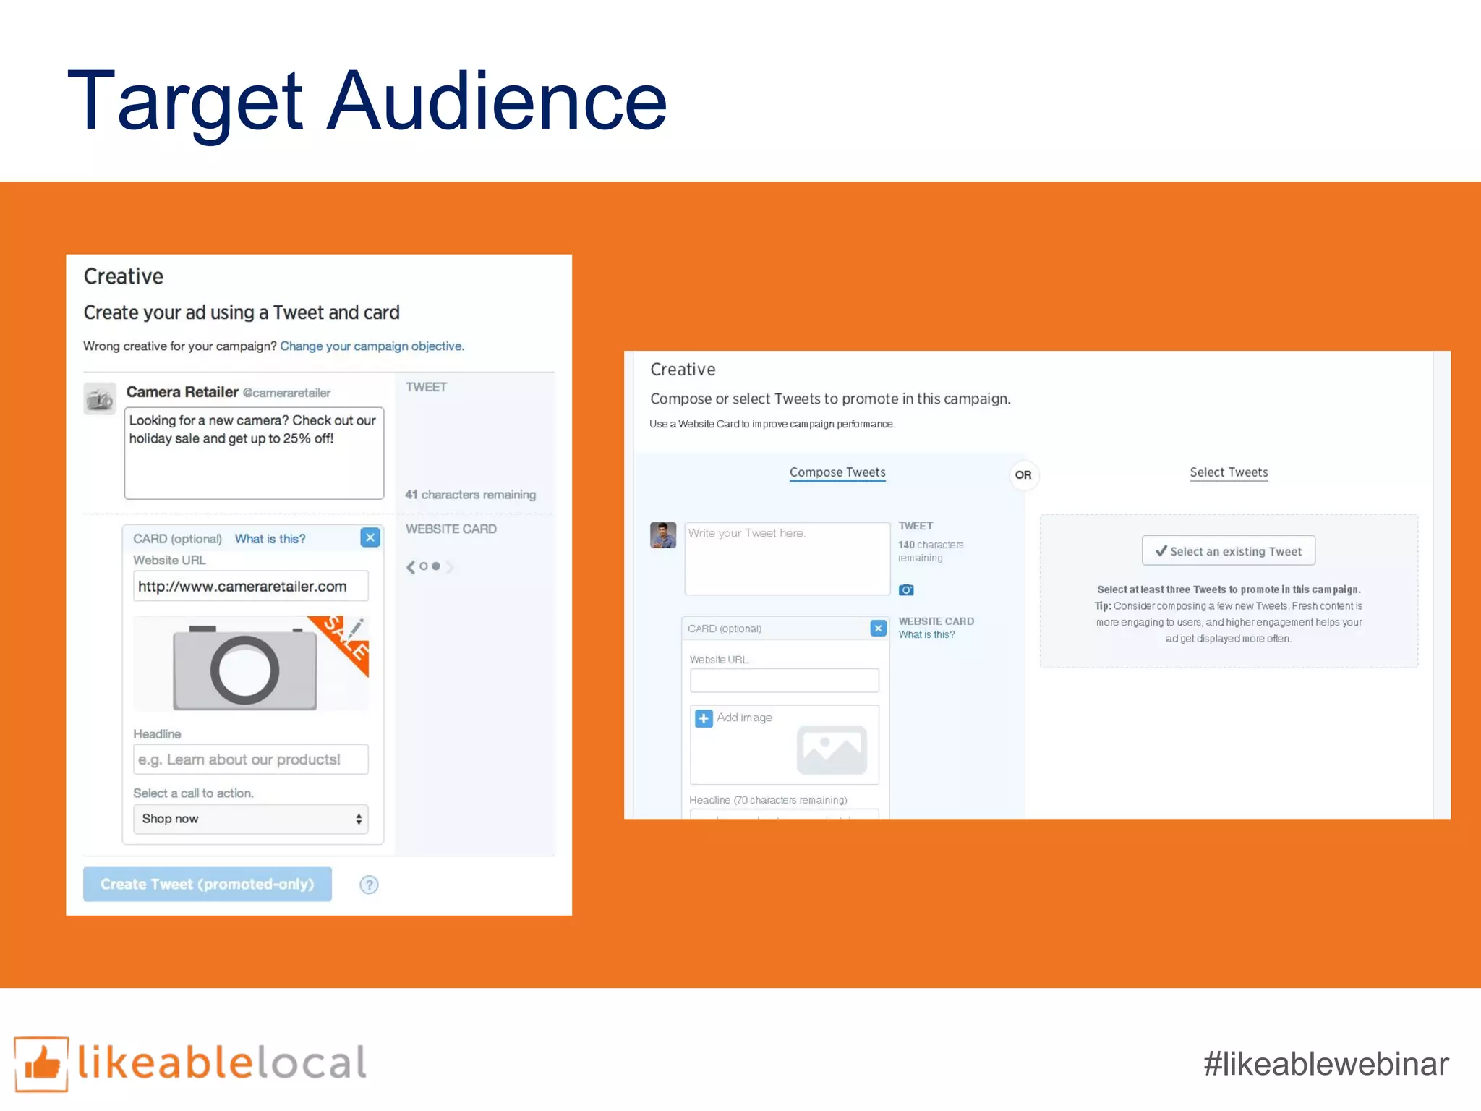Open the Shop now call-to-action dropdown
This screenshot has height=1111, width=1481.
(x=251, y=819)
